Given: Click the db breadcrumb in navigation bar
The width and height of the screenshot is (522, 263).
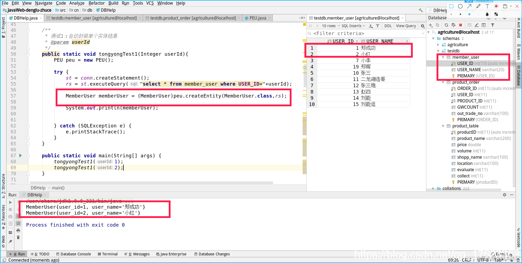Looking at the screenshot, I should 88,10.
